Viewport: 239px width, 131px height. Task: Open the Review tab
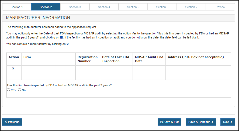(220, 7)
